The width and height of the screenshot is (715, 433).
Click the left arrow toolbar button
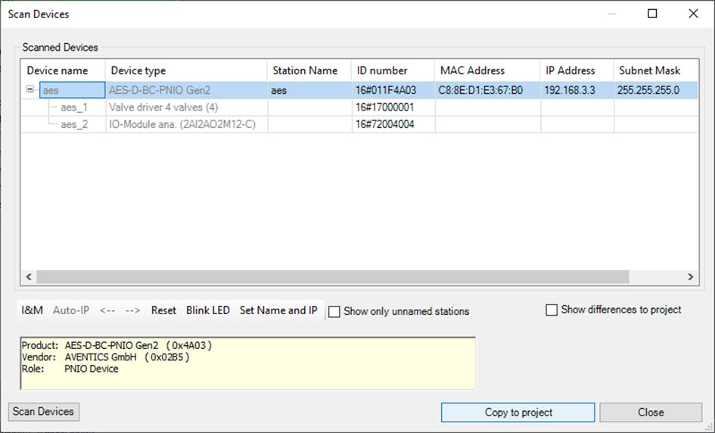pos(107,310)
